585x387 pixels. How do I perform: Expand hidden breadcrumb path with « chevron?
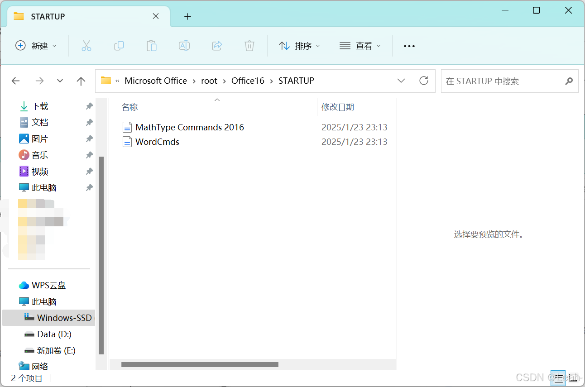coord(118,81)
